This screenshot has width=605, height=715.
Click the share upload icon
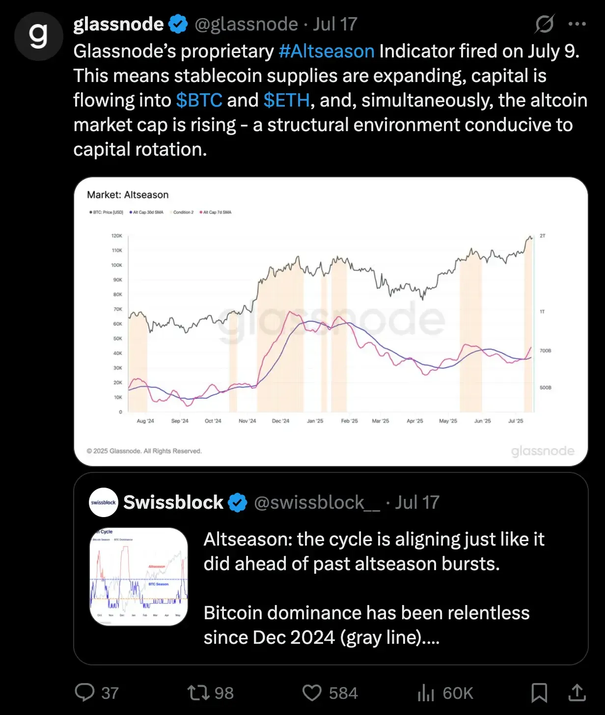pyautogui.click(x=577, y=692)
